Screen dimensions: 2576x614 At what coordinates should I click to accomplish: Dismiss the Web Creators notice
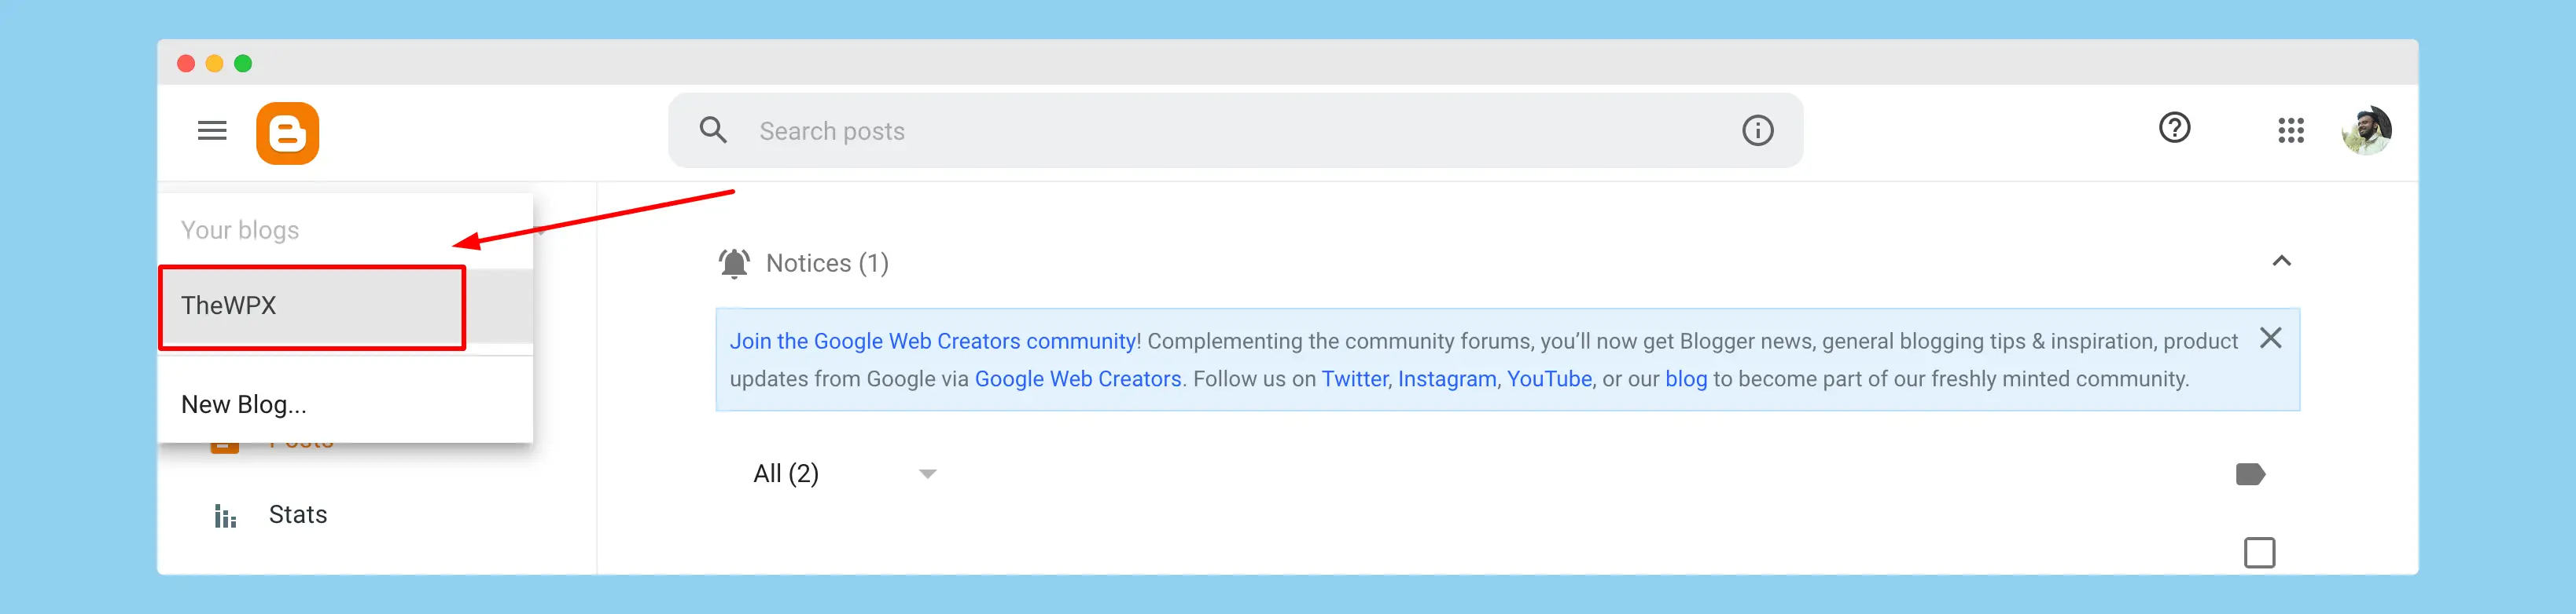coord(2270,339)
